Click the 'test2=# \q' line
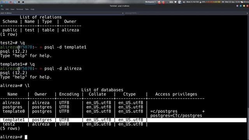This screenshot has width=249, height=140. [12, 43]
